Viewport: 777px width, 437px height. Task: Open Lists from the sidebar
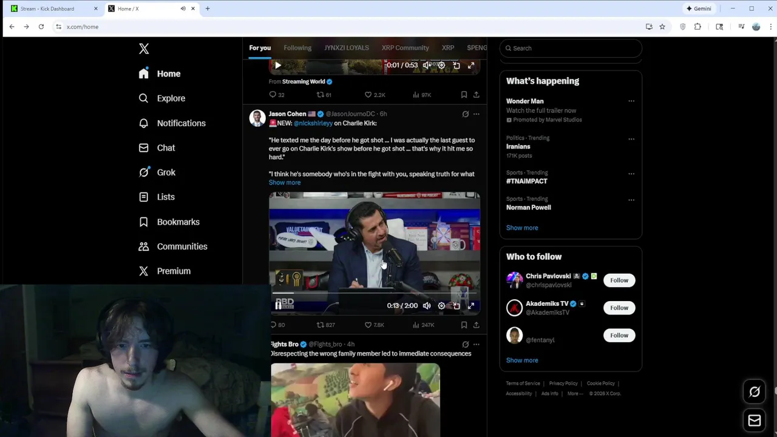click(x=157, y=197)
